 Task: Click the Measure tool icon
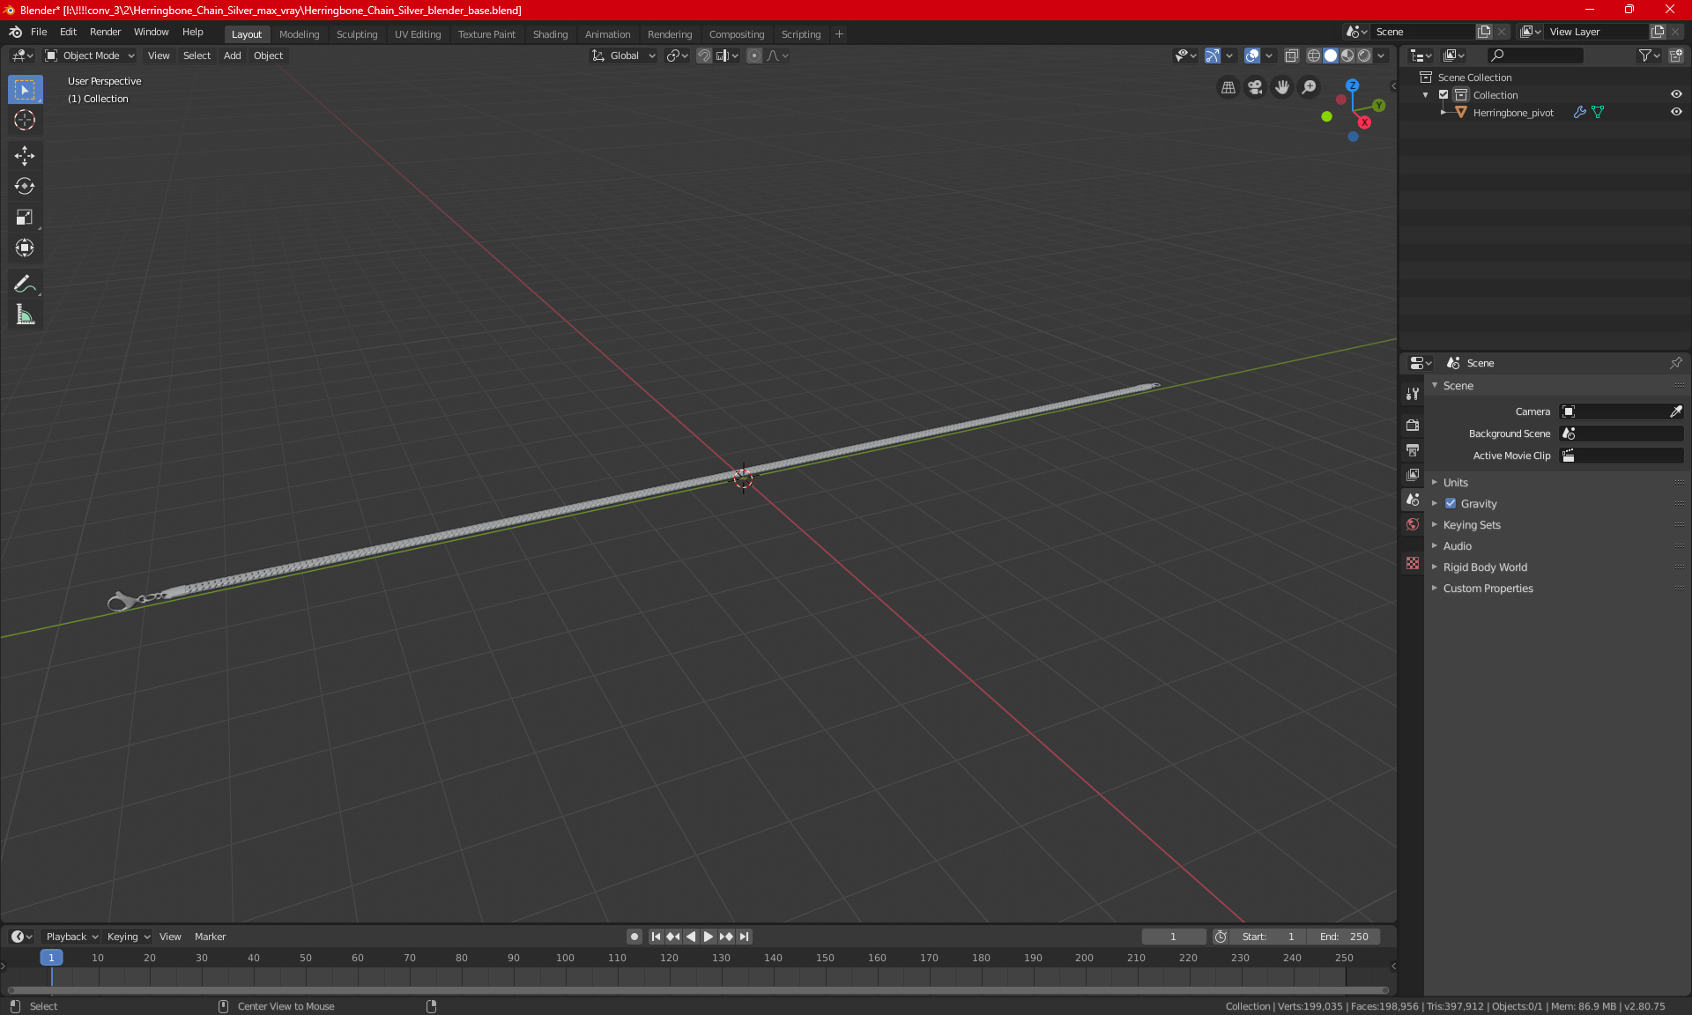tap(24, 315)
